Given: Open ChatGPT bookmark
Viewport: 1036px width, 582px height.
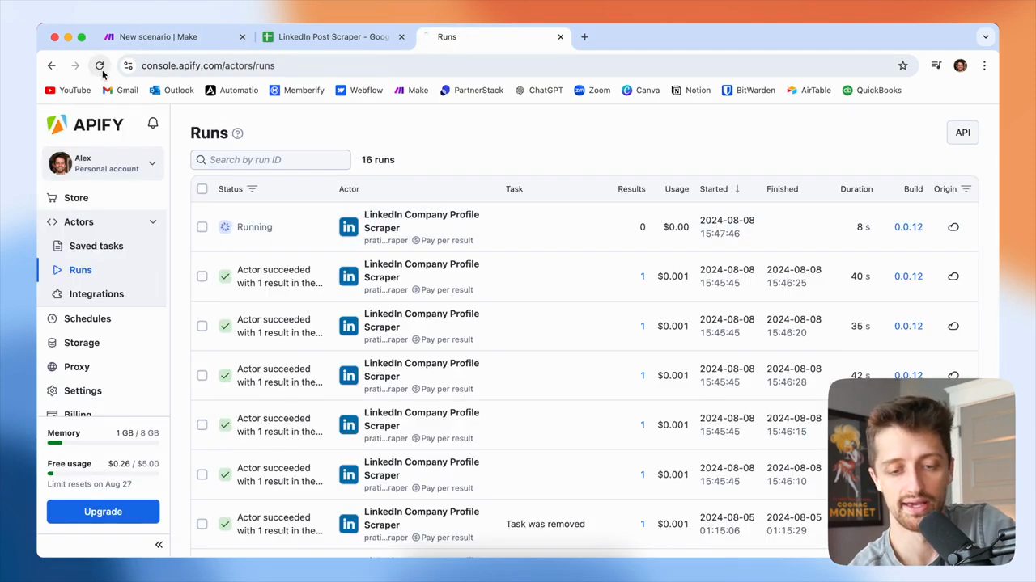Looking at the screenshot, I should pos(538,91).
